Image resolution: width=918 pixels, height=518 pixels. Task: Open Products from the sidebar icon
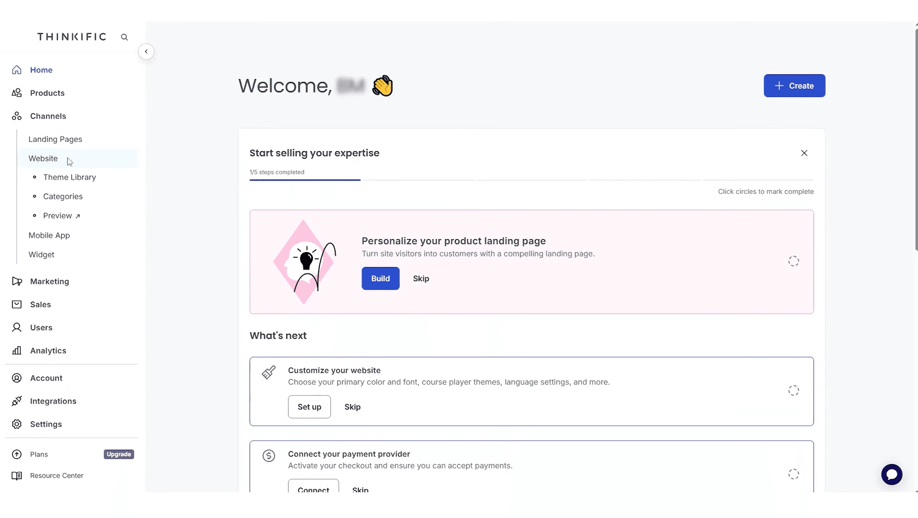[17, 93]
